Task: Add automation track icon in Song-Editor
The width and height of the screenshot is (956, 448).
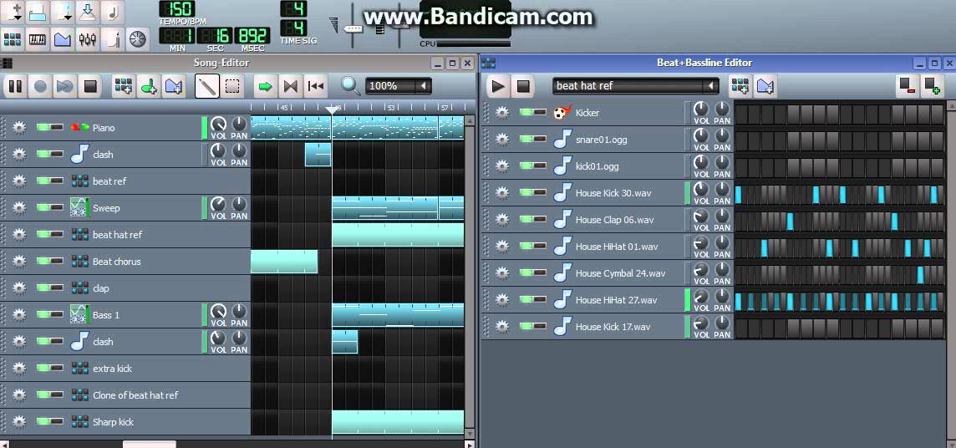Action: point(173,86)
